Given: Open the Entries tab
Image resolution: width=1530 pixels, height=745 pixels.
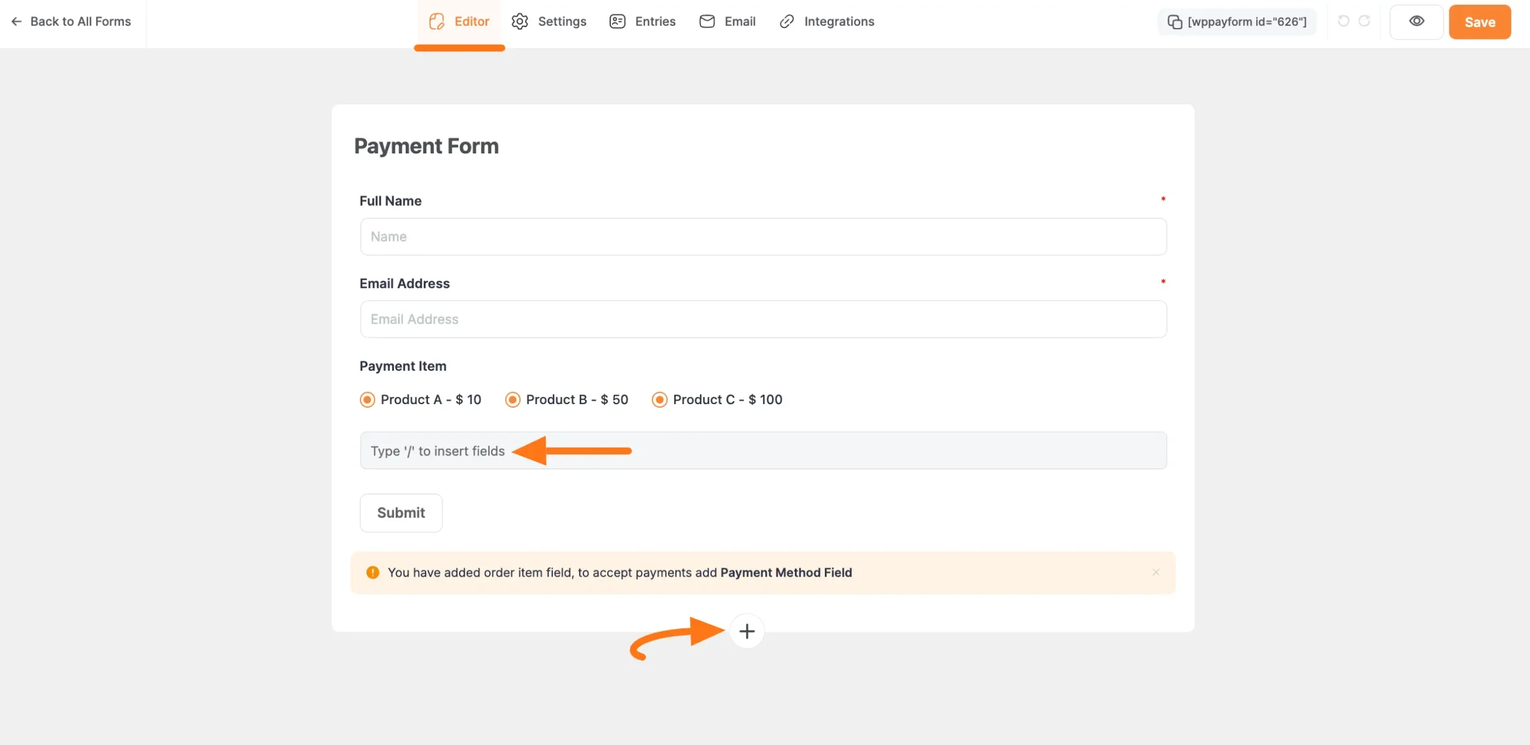Looking at the screenshot, I should [642, 21].
